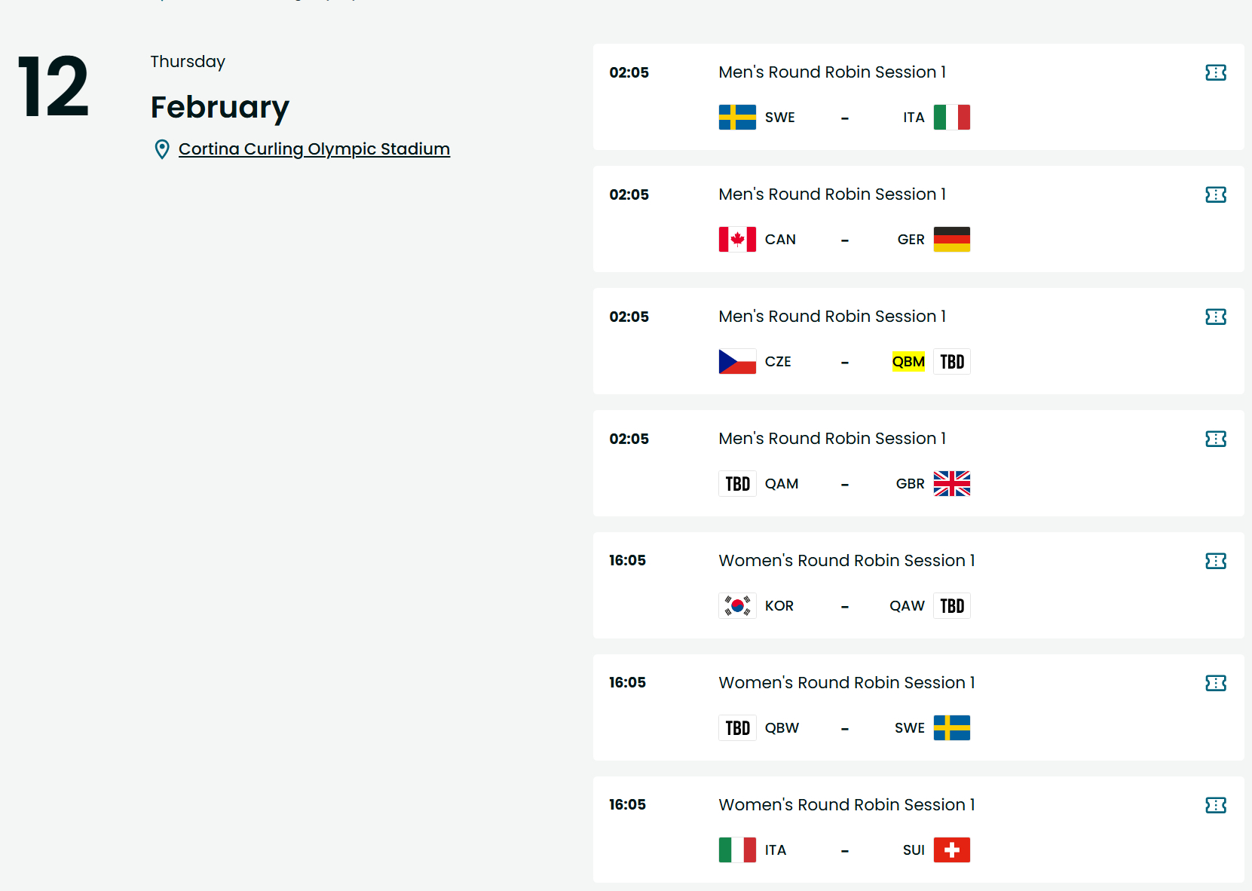Open Women's Round Robin Session 1 KOR-QAW title
This screenshot has width=1252, height=891.
846,561
